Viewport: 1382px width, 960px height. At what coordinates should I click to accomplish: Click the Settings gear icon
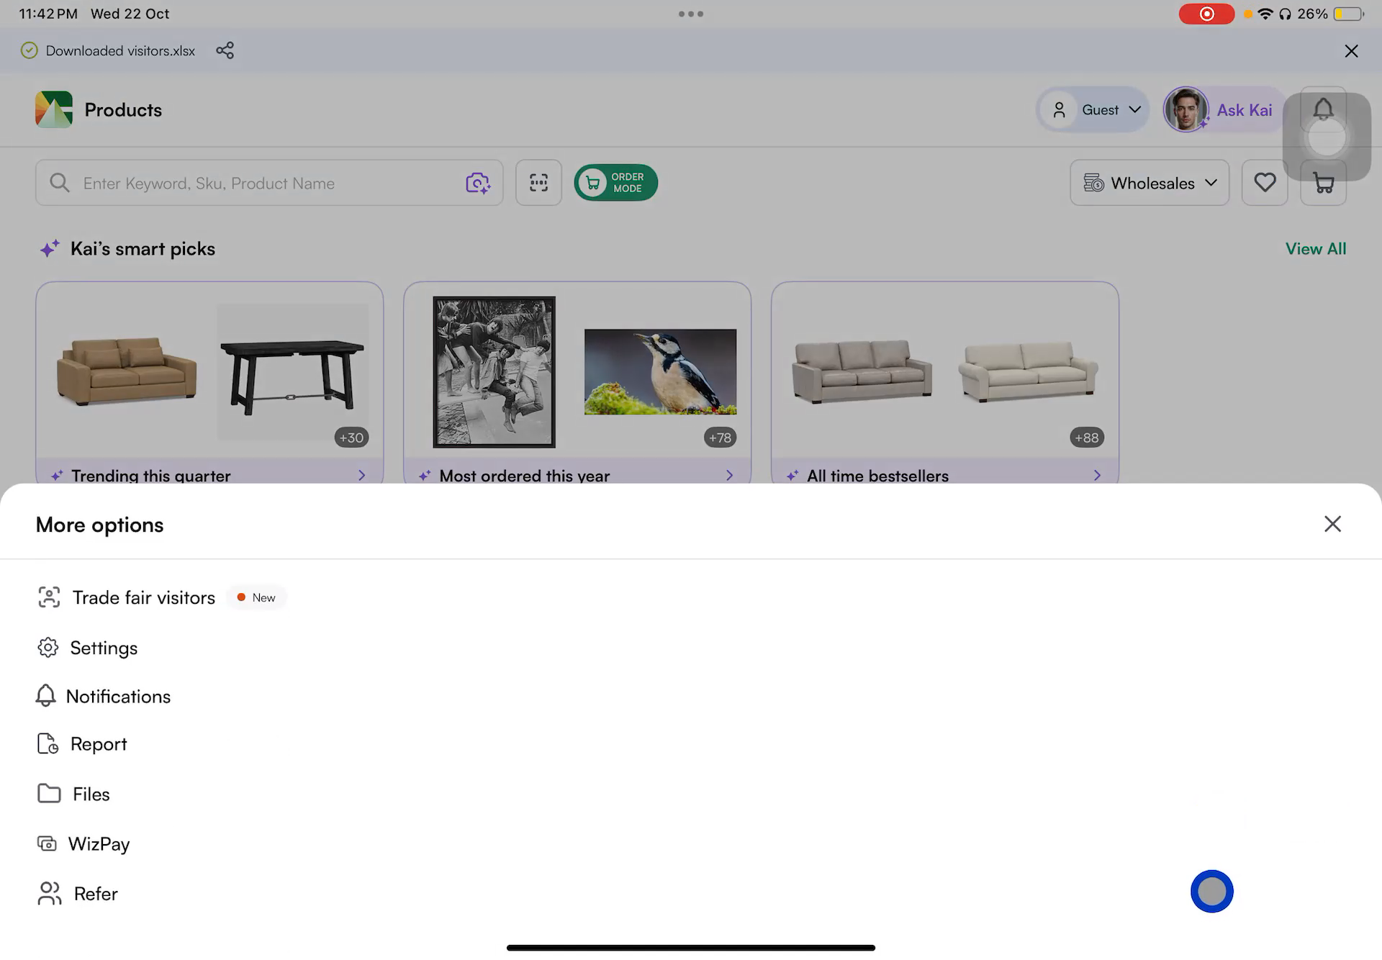pos(48,647)
